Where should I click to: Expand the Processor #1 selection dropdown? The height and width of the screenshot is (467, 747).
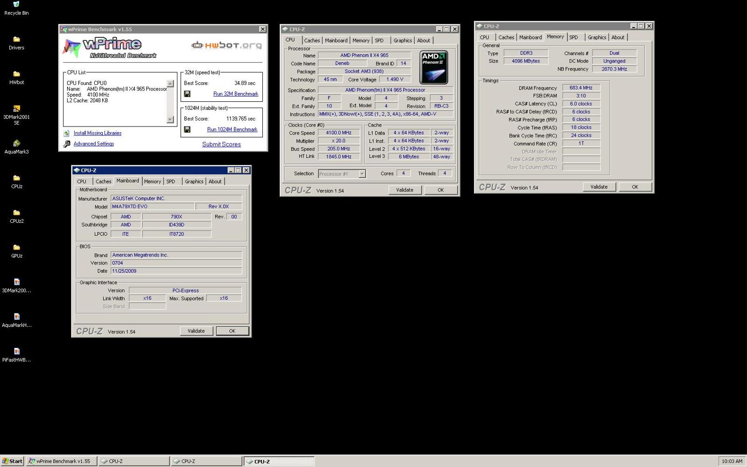point(362,174)
